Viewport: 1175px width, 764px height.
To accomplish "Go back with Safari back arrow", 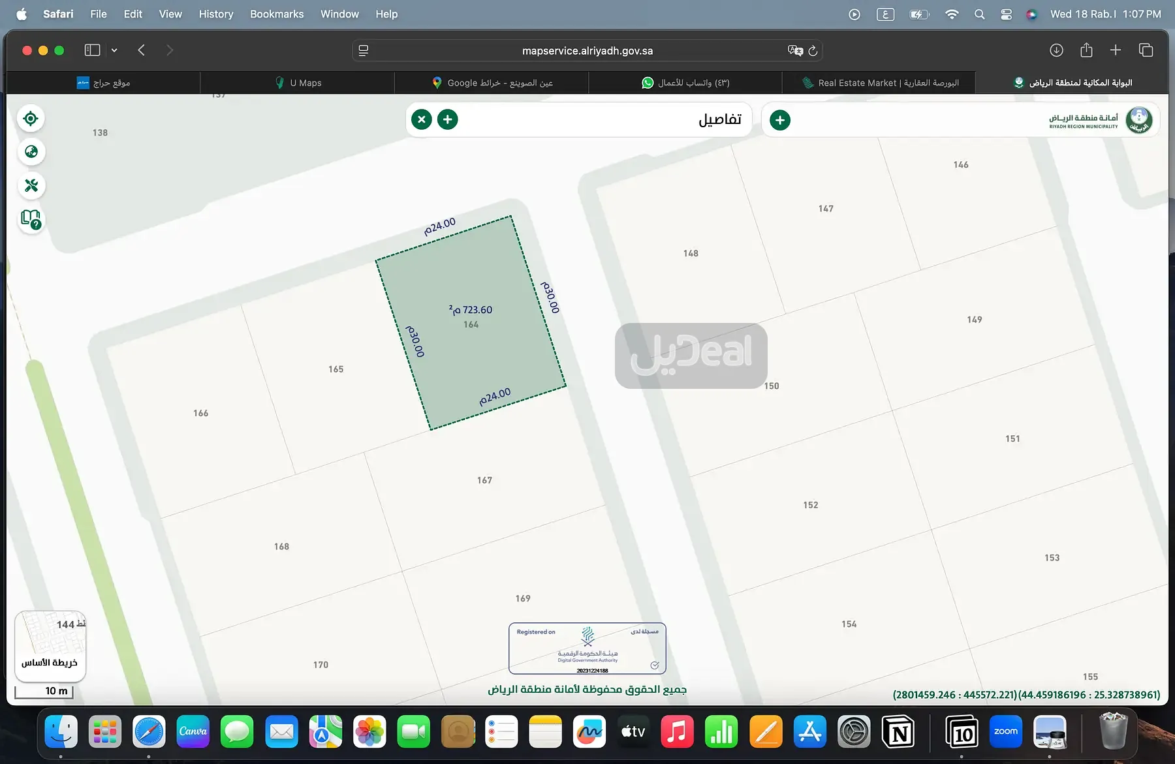I will (x=141, y=50).
